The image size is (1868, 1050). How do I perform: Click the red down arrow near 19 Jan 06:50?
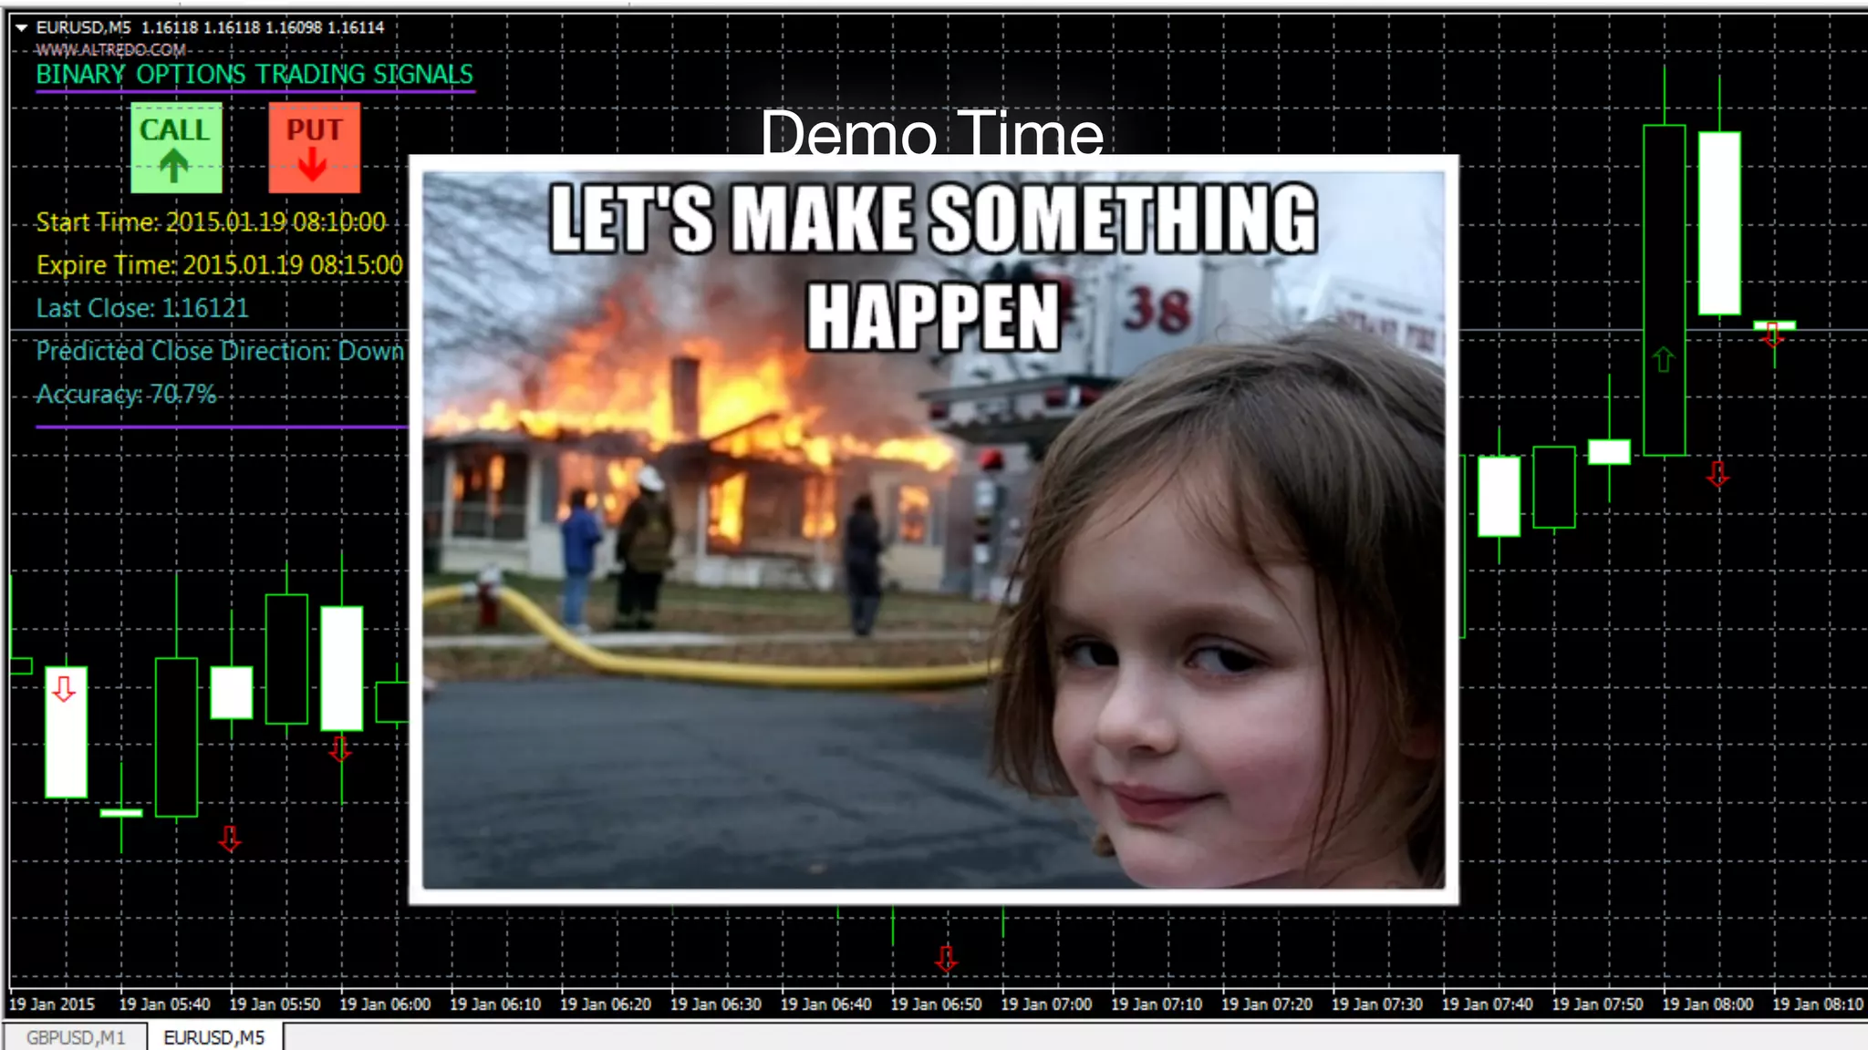click(946, 958)
